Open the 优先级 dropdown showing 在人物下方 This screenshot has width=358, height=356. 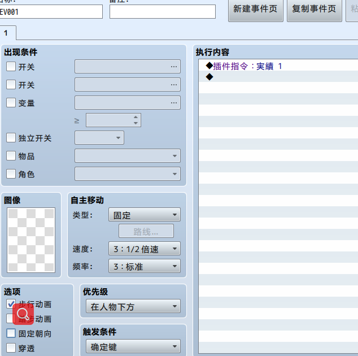point(133,306)
